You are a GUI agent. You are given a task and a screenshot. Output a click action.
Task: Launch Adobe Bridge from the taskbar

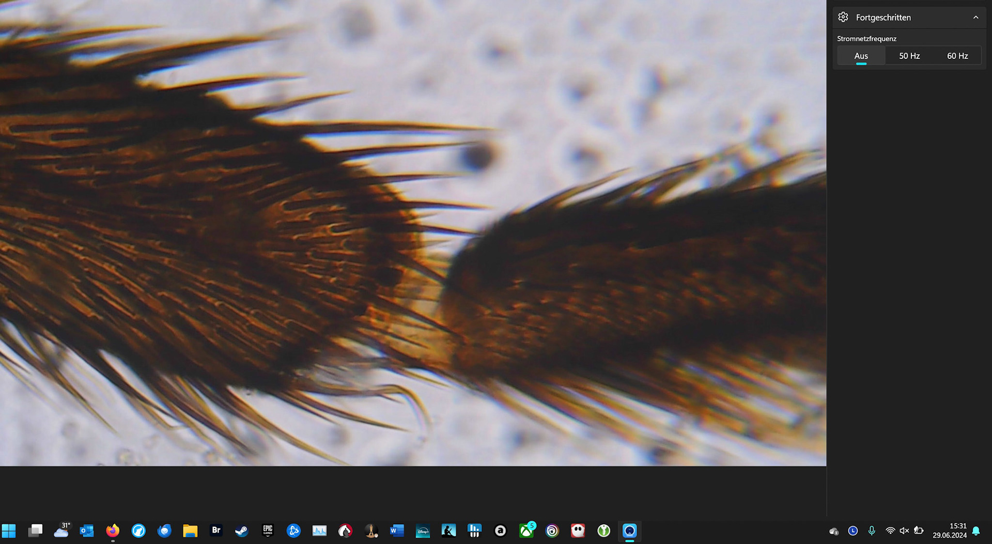pyautogui.click(x=216, y=531)
